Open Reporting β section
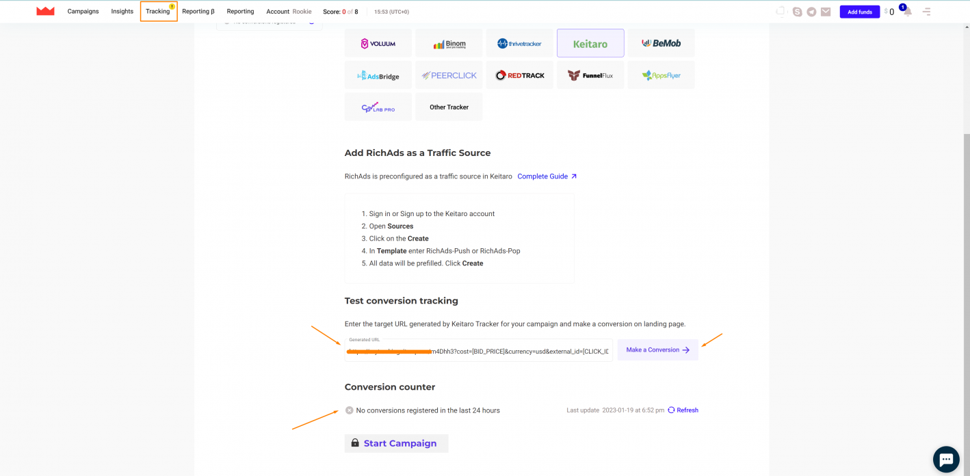 pos(198,12)
